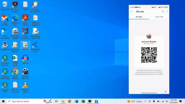Launch Microsoft Edge desktop shortcut
Screen dimensions: 185x104
point(15,20)
